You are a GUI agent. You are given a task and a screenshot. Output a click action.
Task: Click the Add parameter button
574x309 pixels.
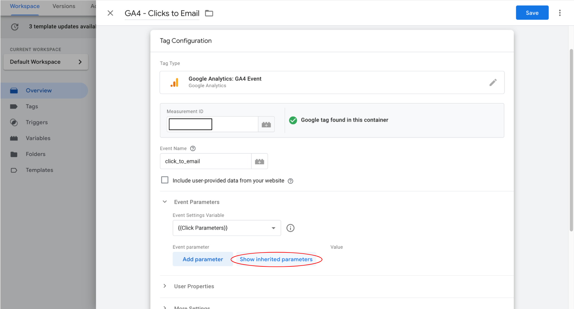[x=203, y=259]
